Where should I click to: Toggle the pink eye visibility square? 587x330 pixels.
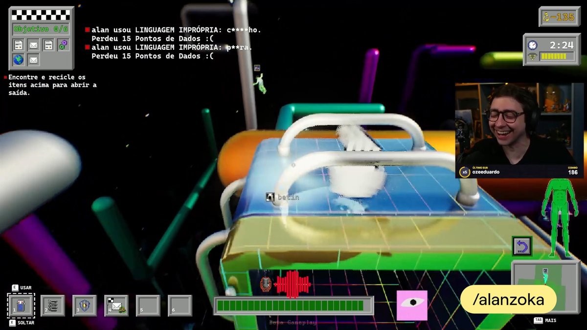[412, 306]
